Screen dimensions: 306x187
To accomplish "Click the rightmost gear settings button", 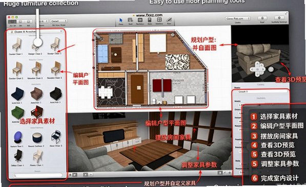I will (279, 18).
